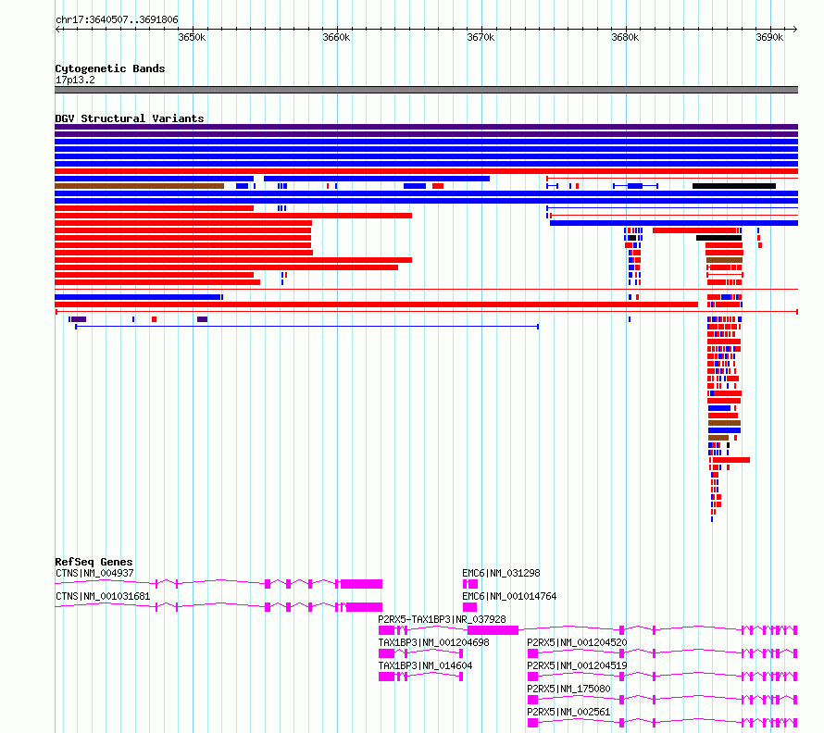Select the EMC6|NM_031298 transcript label

(501, 573)
